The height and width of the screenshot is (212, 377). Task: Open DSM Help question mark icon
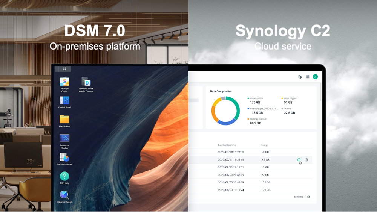[x=64, y=176]
